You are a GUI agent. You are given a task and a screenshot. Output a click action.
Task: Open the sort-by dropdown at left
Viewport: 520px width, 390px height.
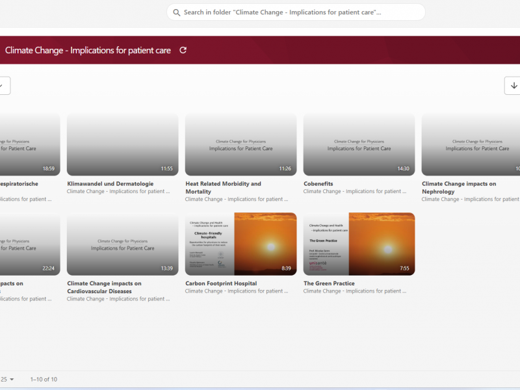[x=4, y=86]
